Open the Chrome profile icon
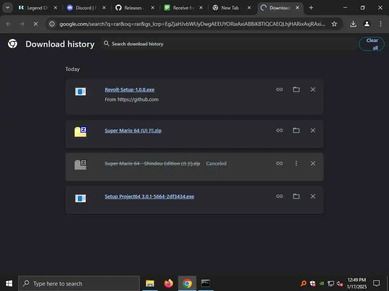This screenshot has height=291, width=389. point(367,24)
